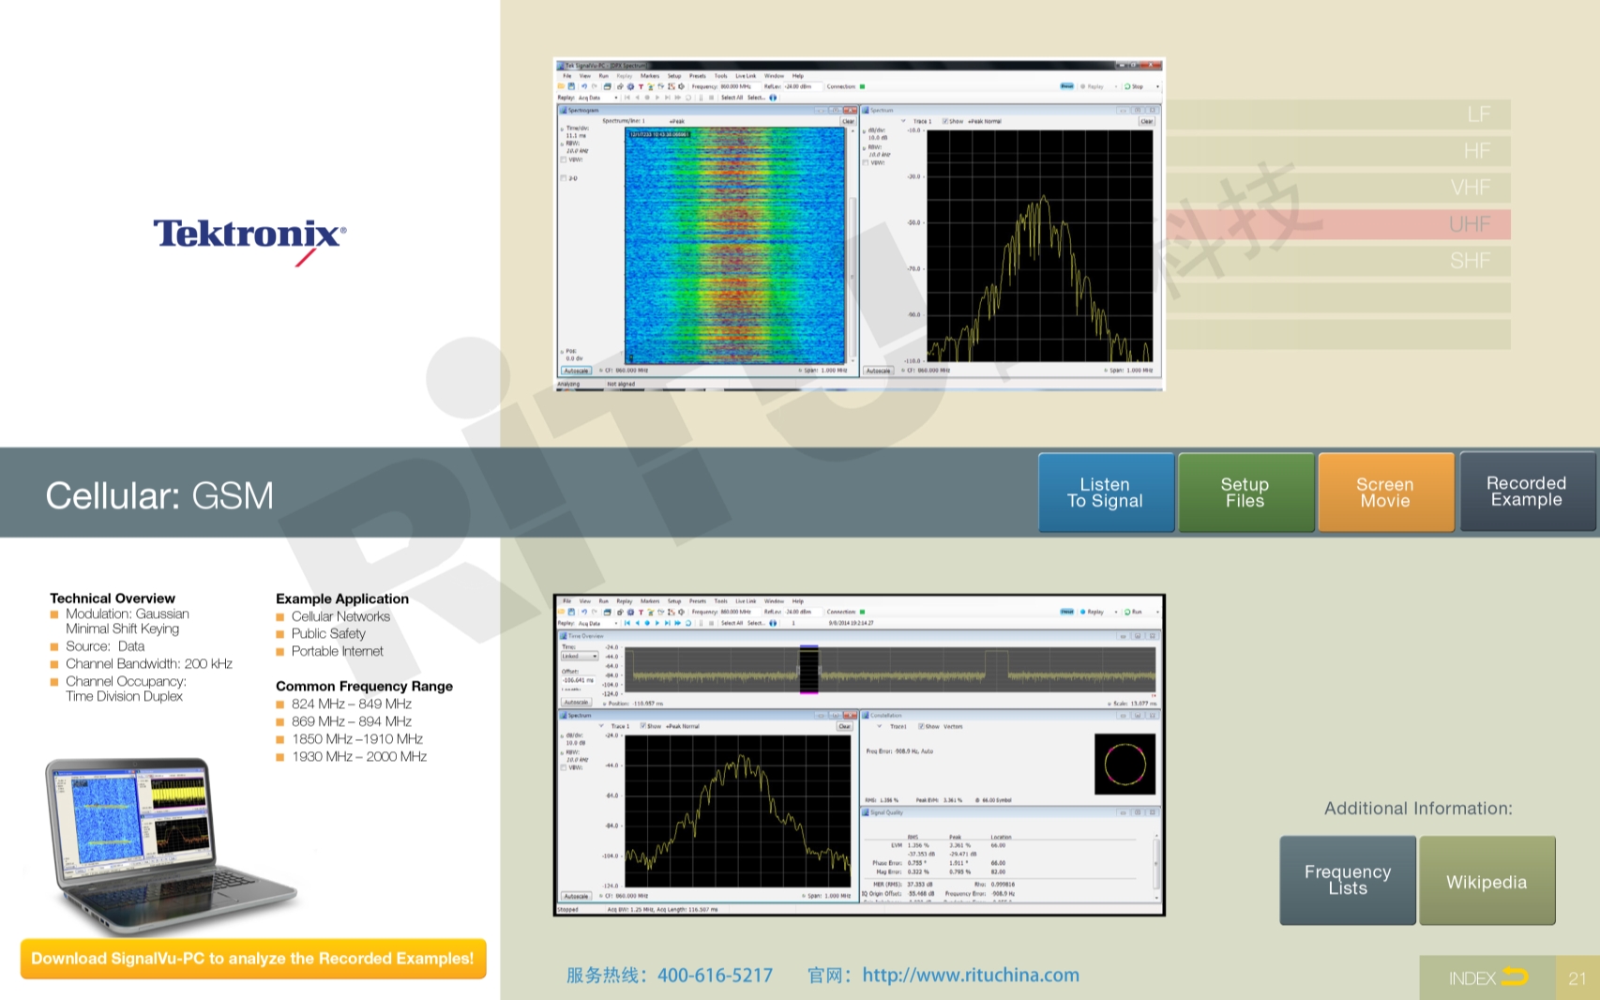The height and width of the screenshot is (1000, 1600).
Task: Click the Listen To Signal button
Action: point(1106,492)
